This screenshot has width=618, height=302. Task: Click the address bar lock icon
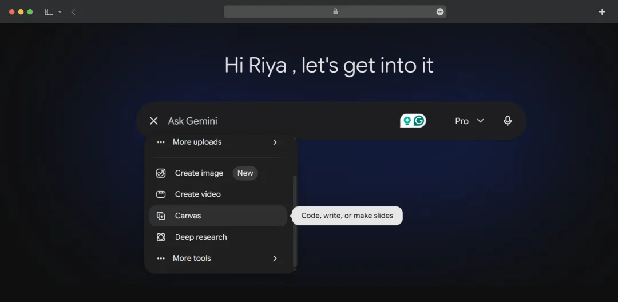pyautogui.click(x=335, y=11)
